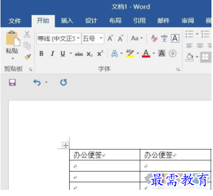The width and height of the screenshot is (213, 196).
Task: Toggle superscript x²
Action: (x=100, y=54)
